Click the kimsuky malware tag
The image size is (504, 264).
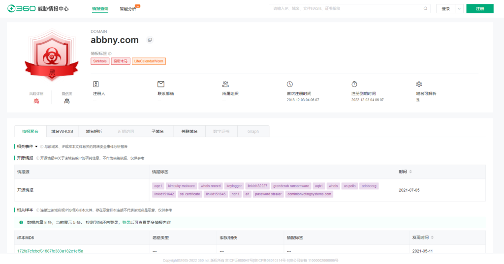[x=181, y=186]
